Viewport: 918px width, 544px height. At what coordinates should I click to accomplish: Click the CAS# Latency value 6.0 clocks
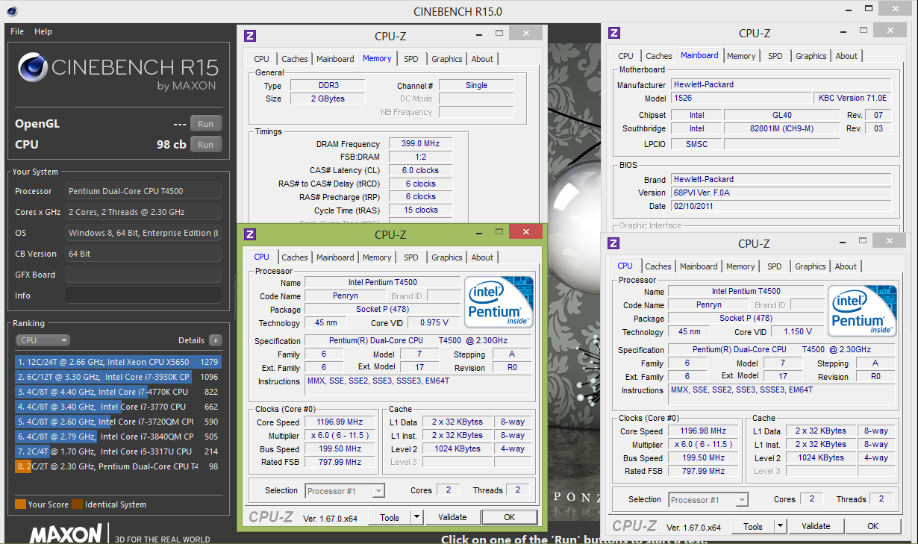click(x=420, y=170)
